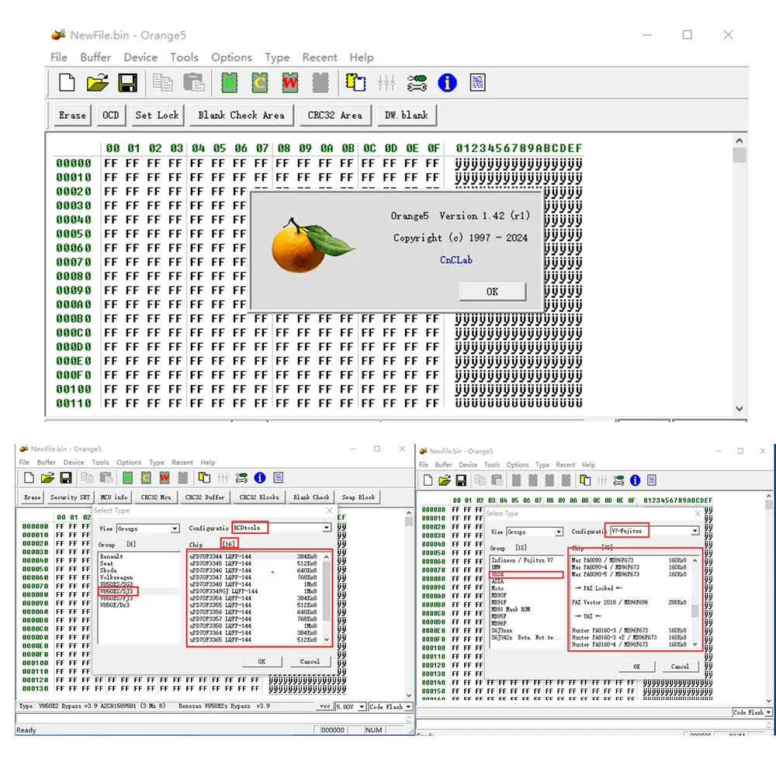The image size is (776, 776).
Task: Open Configuration RCDtools dropdown arrow, bottom-left dialog
Action: [x=327, y=528]
